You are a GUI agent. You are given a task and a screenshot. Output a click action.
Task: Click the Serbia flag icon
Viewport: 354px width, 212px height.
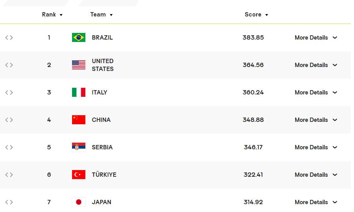79,147
